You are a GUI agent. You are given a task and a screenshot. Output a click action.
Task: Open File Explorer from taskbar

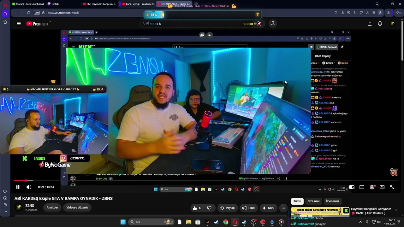click(x=188, y=222)
